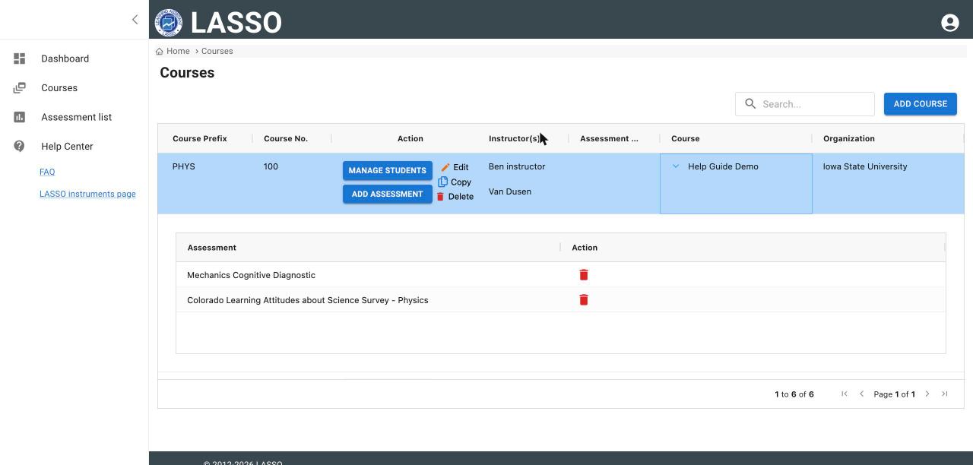973x465 pixels.
Task: Click the Dashboard grid icon
Action: 20,59
